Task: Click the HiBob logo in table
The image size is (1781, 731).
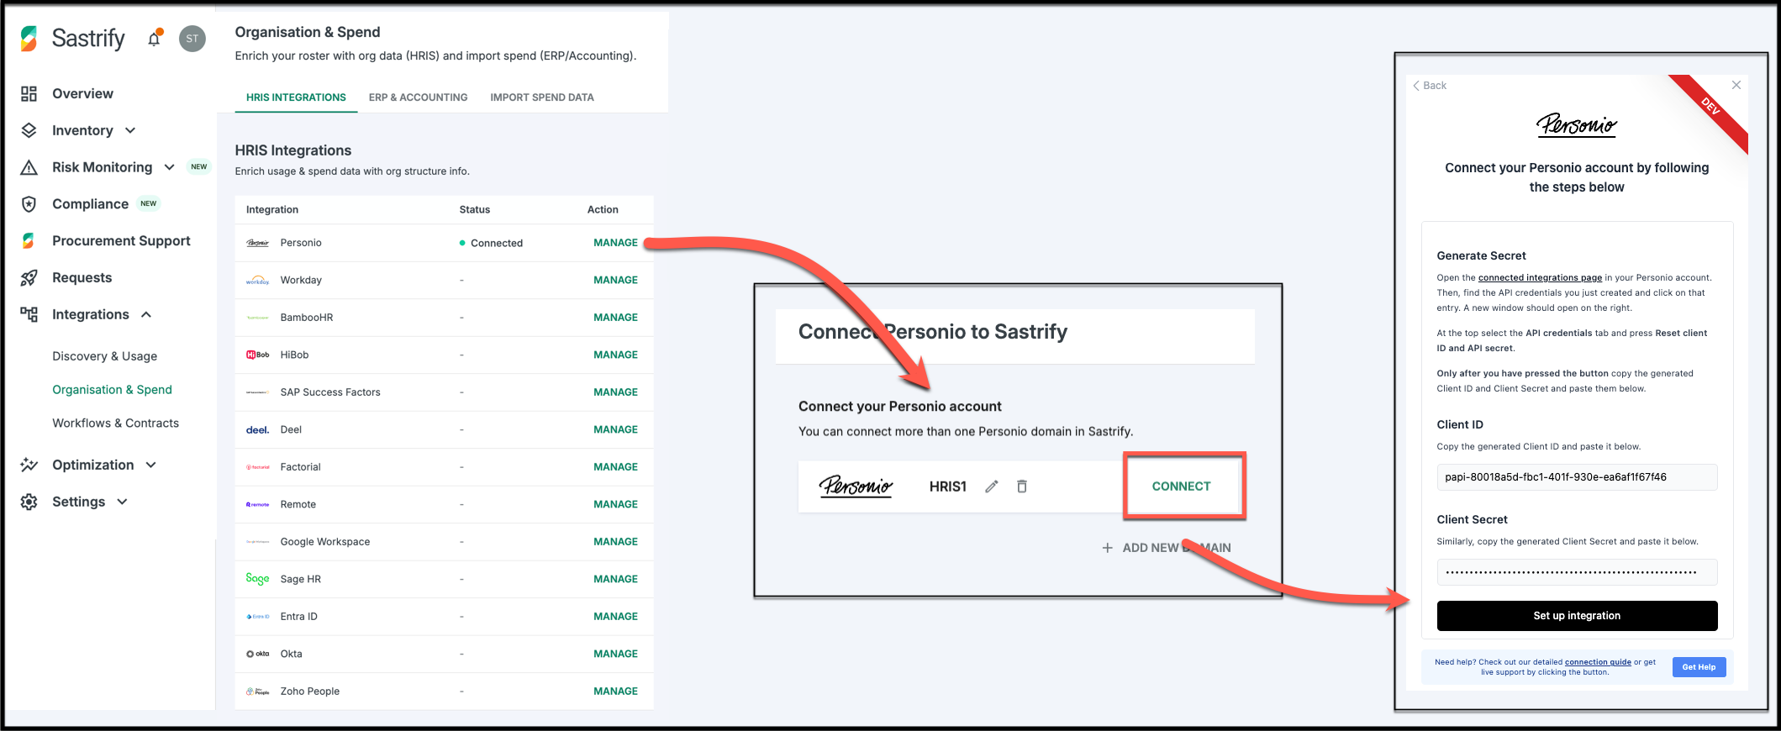Action: [x=257, y=355]
